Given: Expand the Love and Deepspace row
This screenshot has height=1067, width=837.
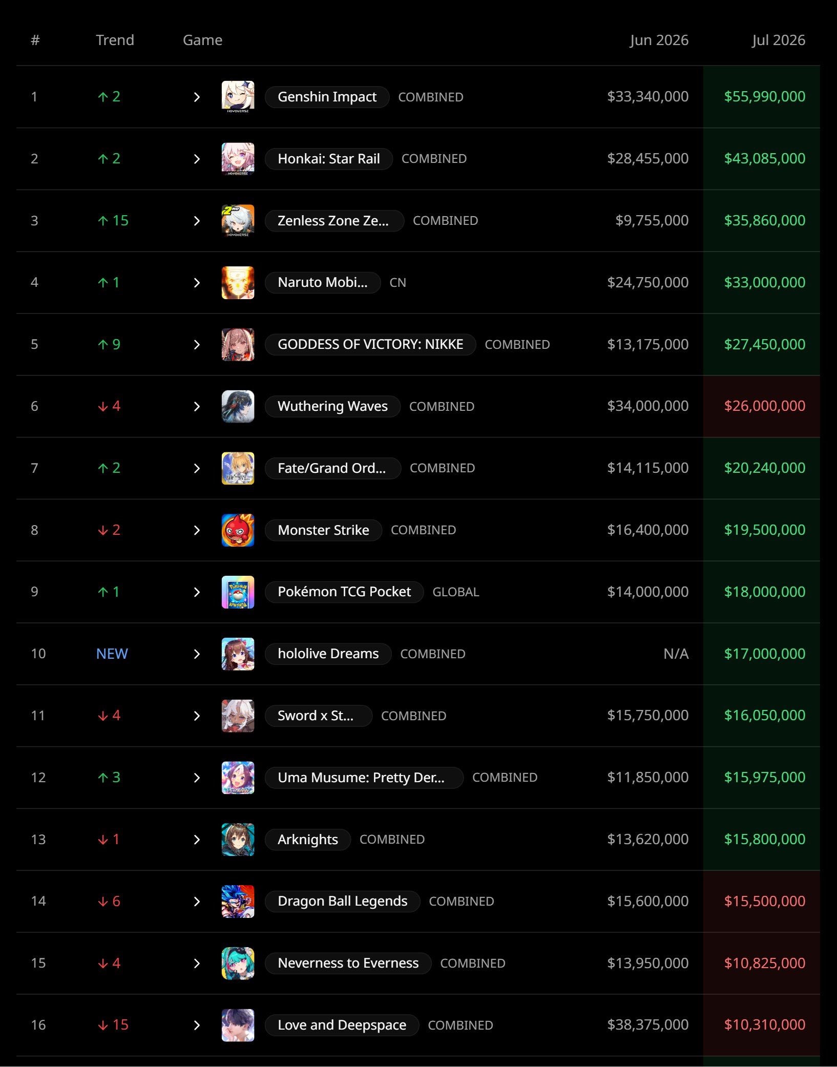Looking at the screenshot, I should pyautogui.click(x=197, y=1025).
